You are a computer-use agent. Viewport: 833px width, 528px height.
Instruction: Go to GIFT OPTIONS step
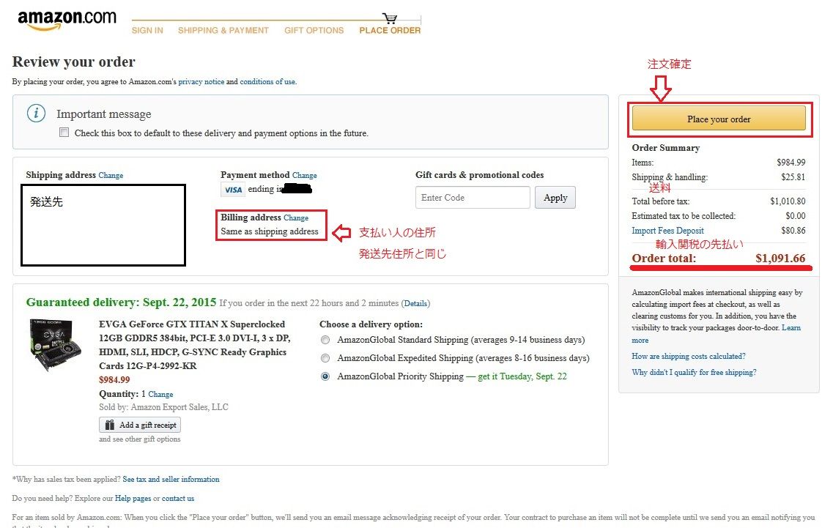[x=314, y=30]
